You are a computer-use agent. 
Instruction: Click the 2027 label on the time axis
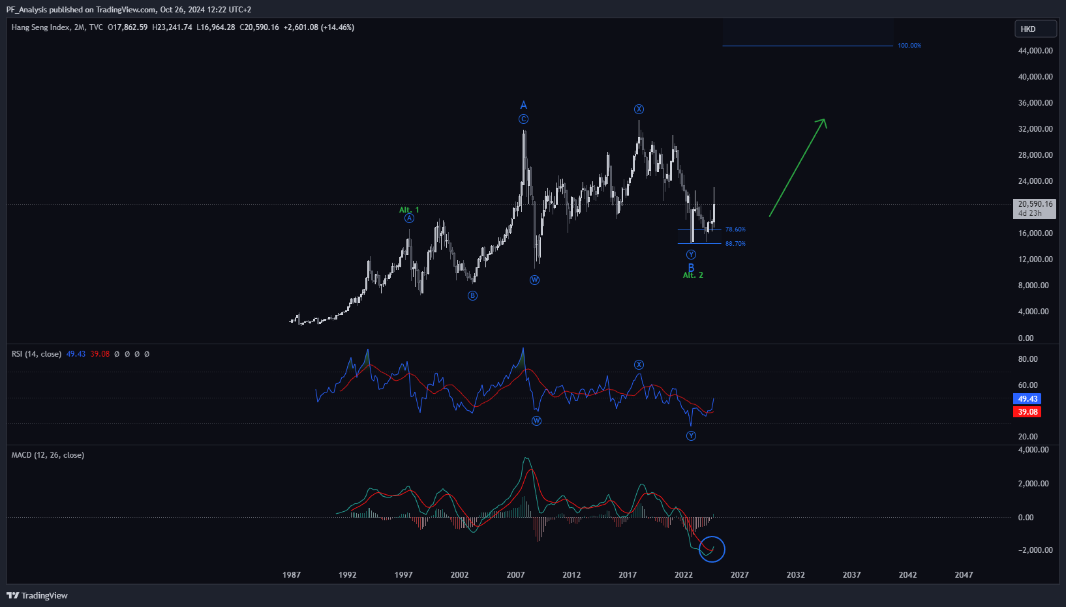[740, 575]
